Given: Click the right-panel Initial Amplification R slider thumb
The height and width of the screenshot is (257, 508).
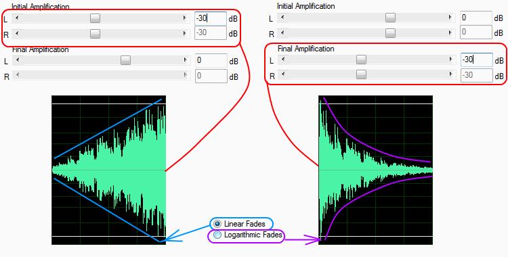Looking at the screenshot, I should [x=390, y=32].
